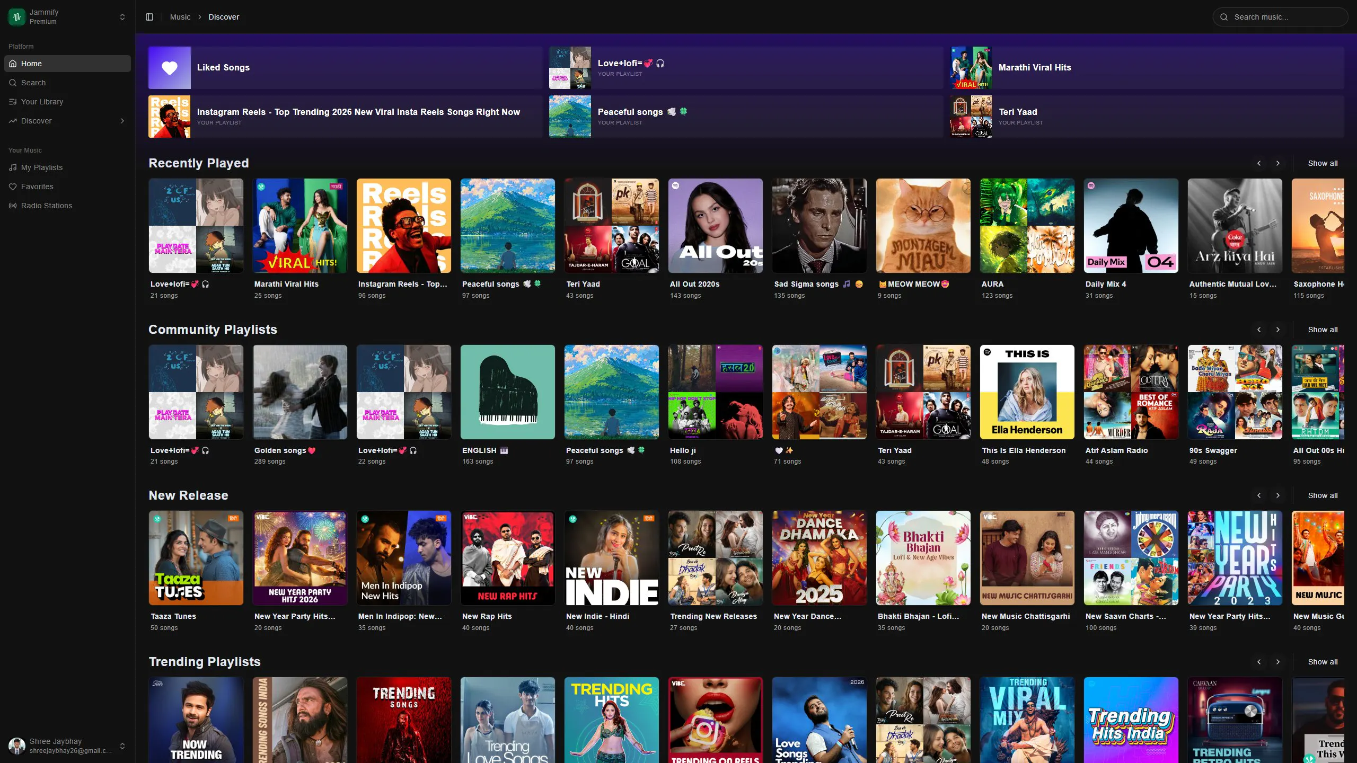Open Now Trending playlist cover

(196, 720)
